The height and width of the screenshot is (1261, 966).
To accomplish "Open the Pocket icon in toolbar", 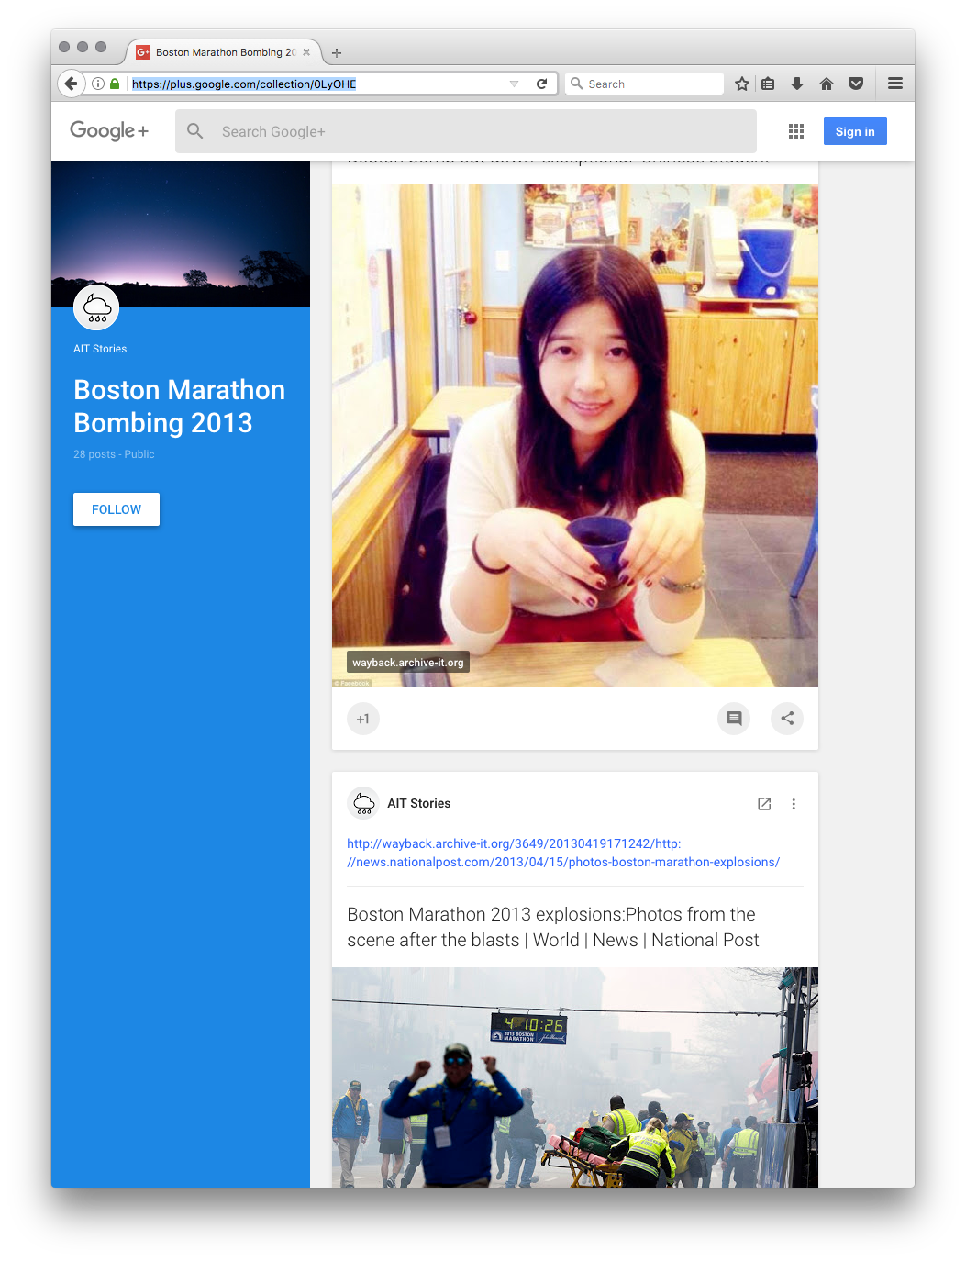I will click(856, 84).
